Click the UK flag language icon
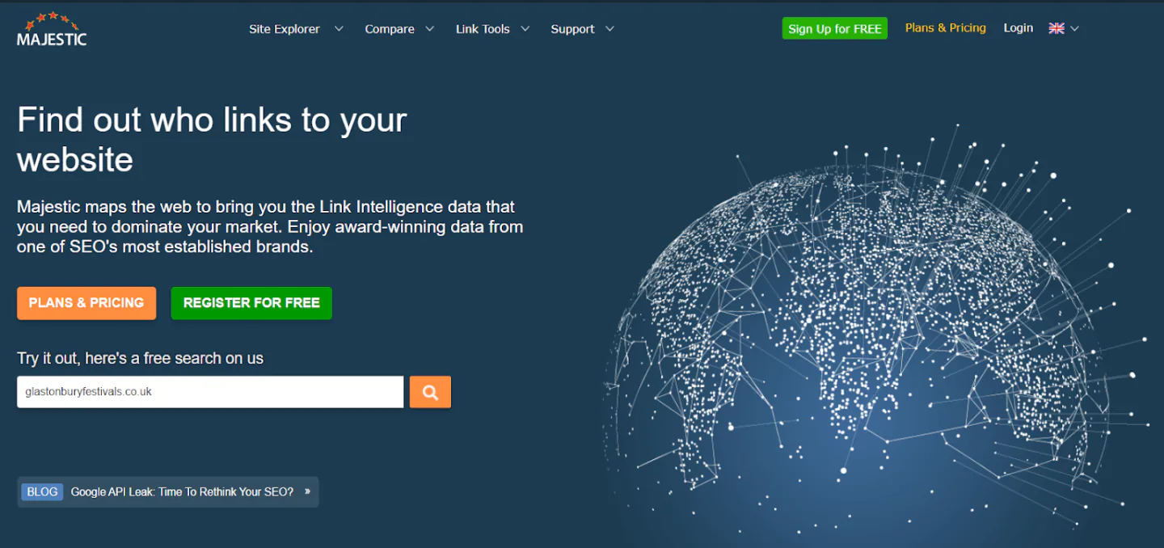The image size is (1164, 548). 1056,28
